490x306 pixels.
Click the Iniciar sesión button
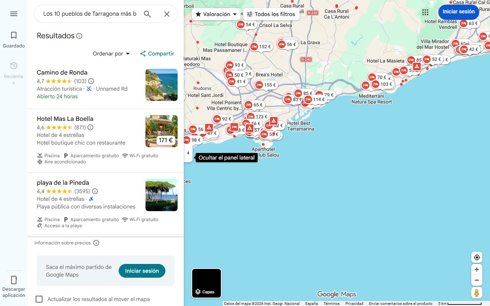tap(458, 12)
